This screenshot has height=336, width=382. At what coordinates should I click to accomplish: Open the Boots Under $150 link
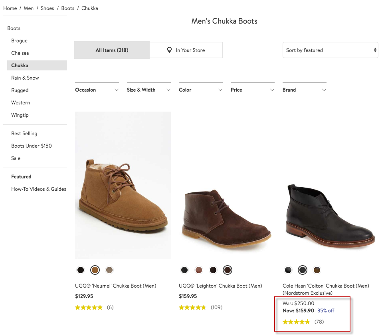[x=32, y=146]
